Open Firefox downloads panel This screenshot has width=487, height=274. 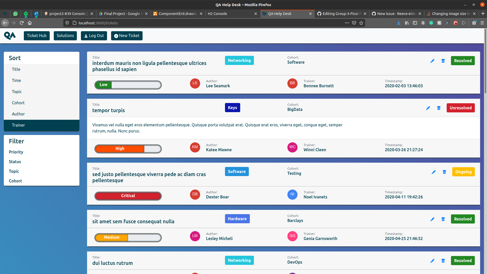click(399, 23)
